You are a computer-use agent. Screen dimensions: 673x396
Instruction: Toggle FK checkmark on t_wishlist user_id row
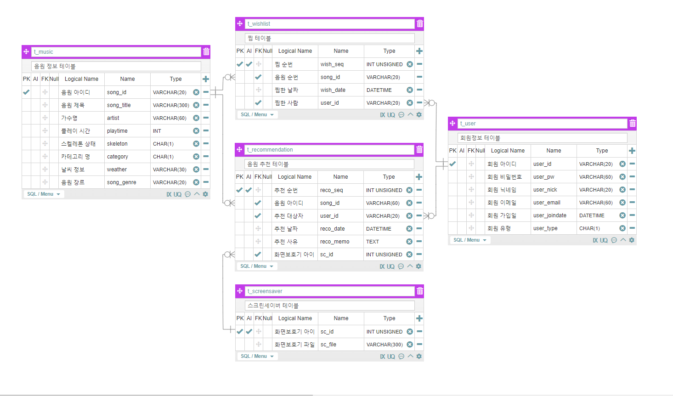pos(258,103)
